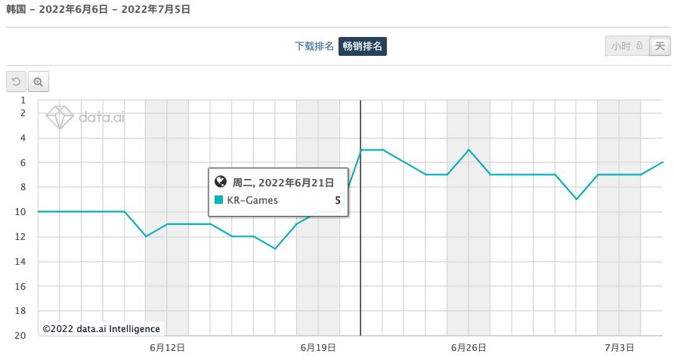Viewport: 674px width, 360px height.
Task: Click the 6月12日 x-axis label
Action: 168,348
